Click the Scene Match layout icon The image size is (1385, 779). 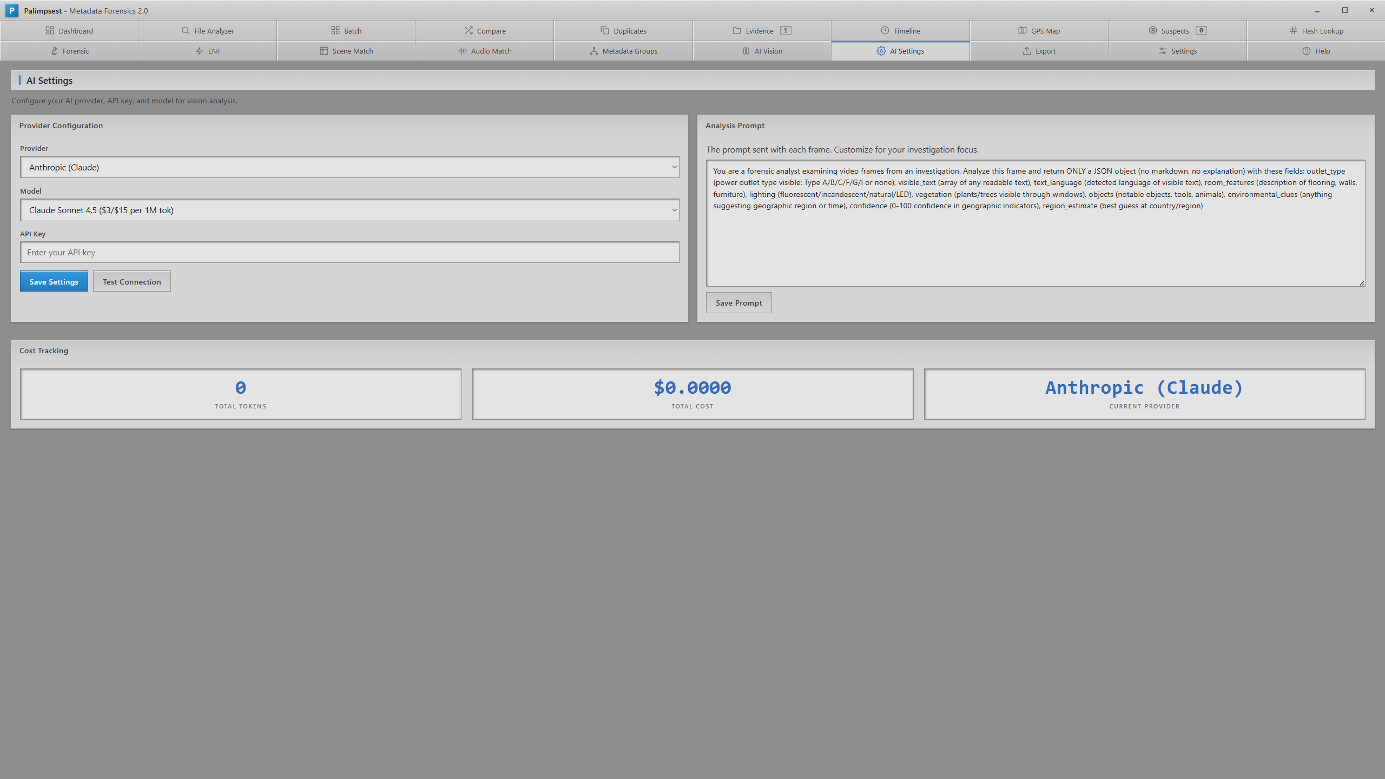[324, 51]
